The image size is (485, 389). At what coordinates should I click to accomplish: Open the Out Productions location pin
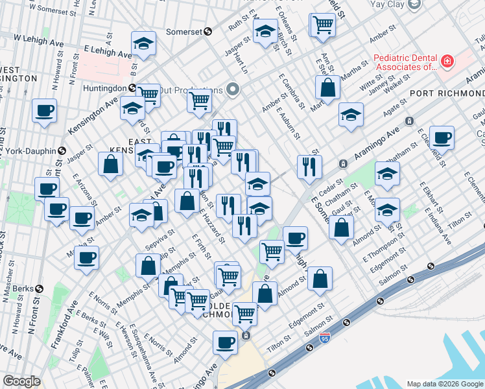point(233,89)
